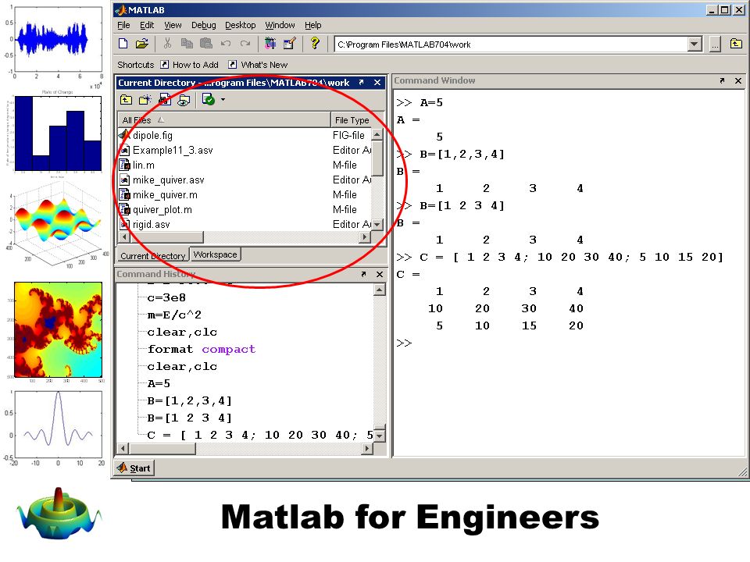Open the Window menu

click(x=280, y=25)
